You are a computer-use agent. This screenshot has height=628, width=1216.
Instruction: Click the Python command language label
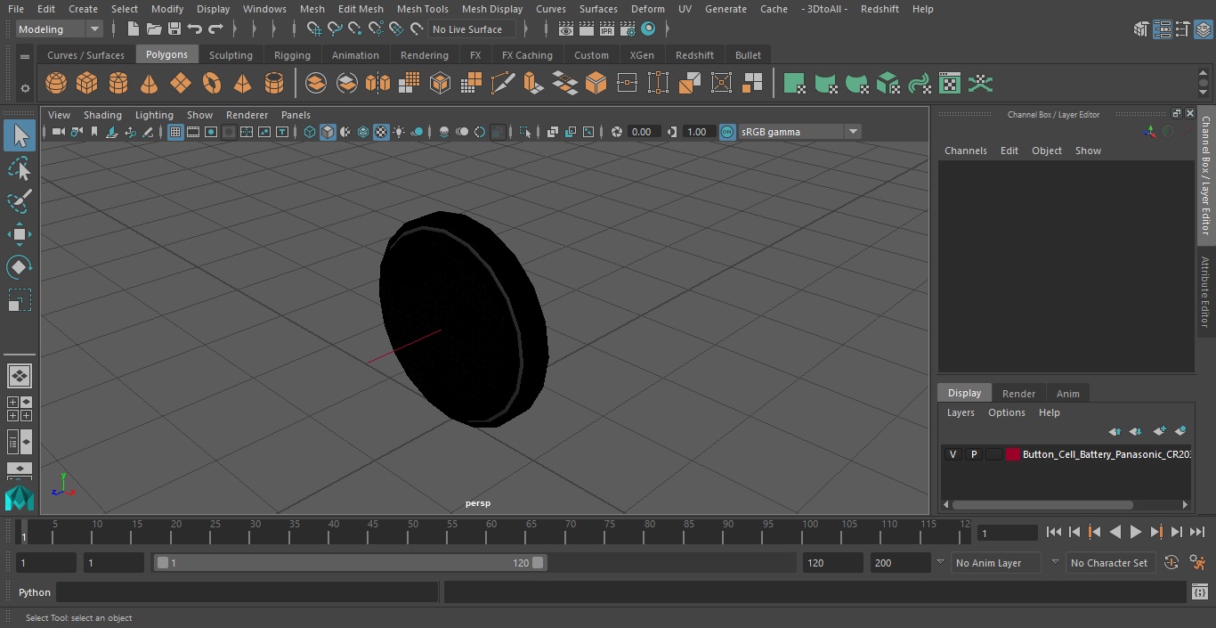tap(35, 592)
